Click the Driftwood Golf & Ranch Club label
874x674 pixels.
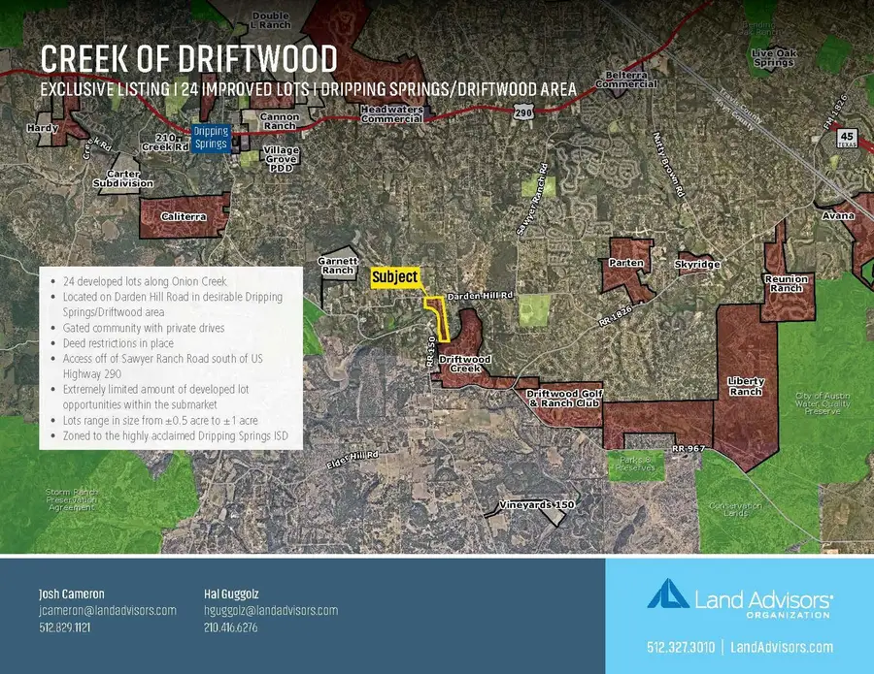tap(564, 398)
